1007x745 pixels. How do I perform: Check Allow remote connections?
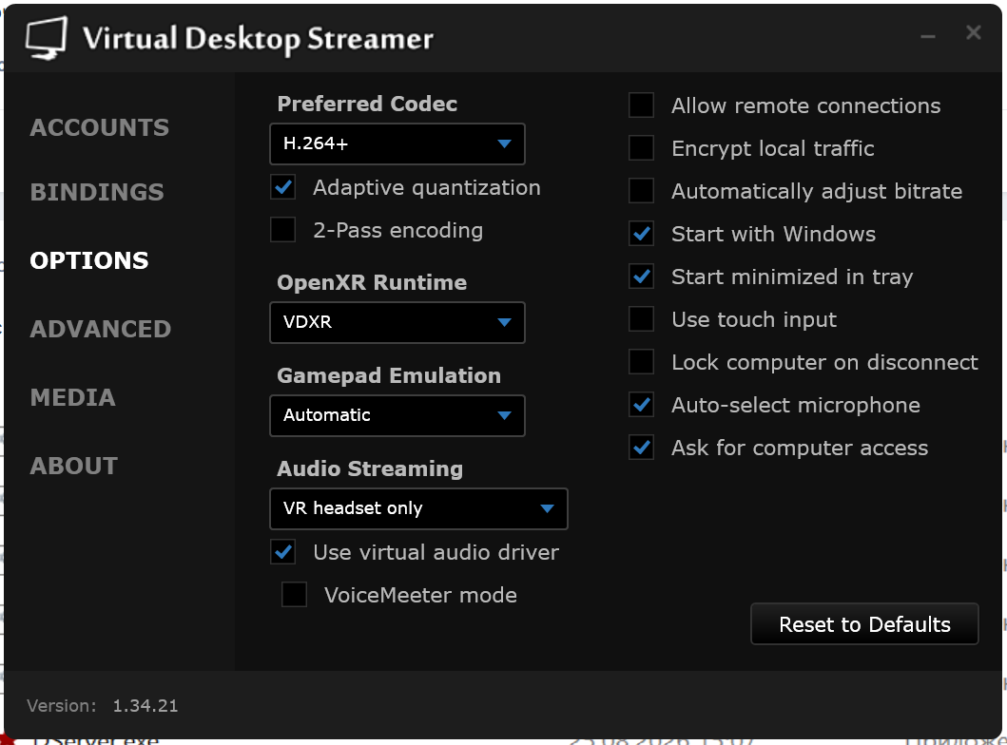point(642,105)
